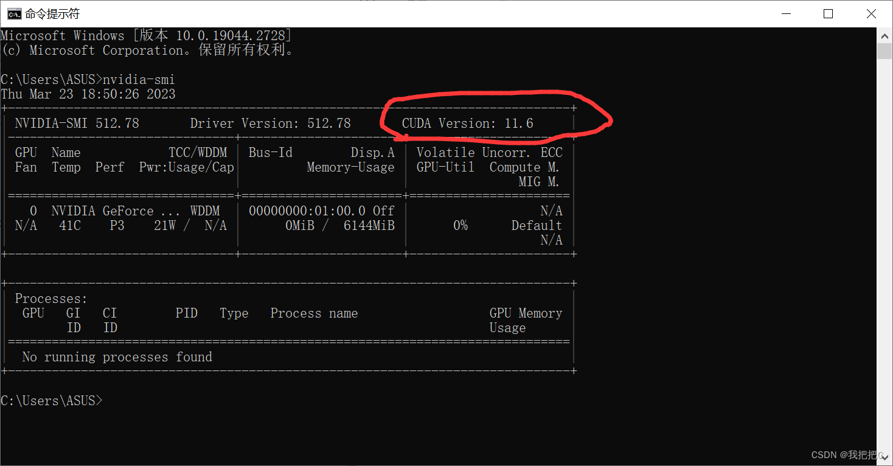Click the chevron beside the CSDN watermark
This screenshot has height=466, width=893.
[885, 456]
